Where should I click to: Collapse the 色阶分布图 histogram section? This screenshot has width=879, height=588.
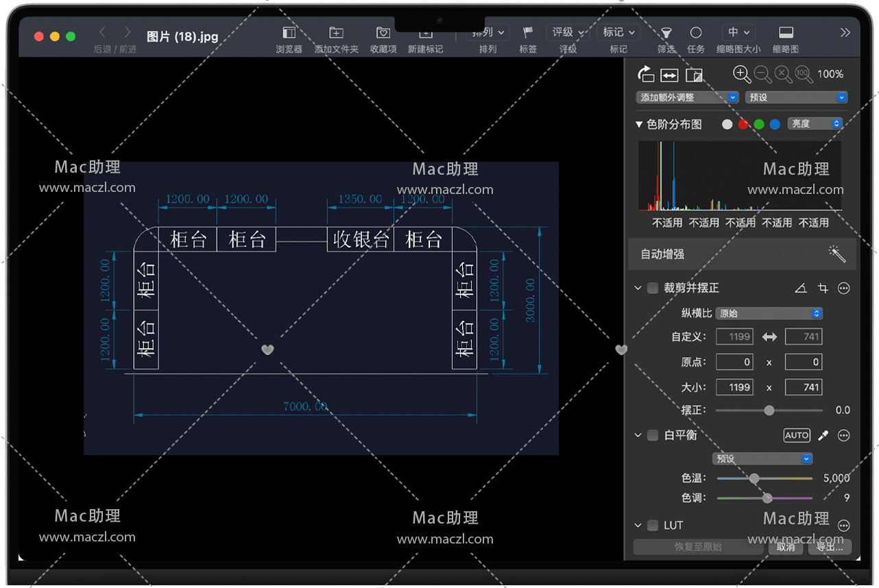coord(639,124)
